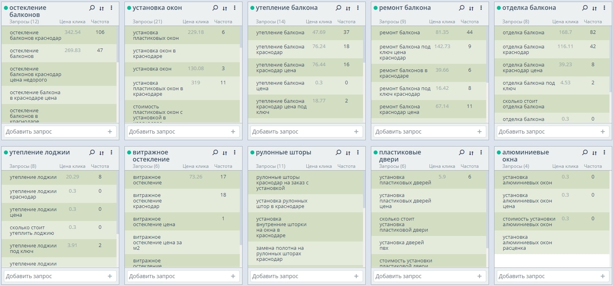Click the Частота column header in утепление балкона
Screen dimensions: 613x286
point(346,22)
